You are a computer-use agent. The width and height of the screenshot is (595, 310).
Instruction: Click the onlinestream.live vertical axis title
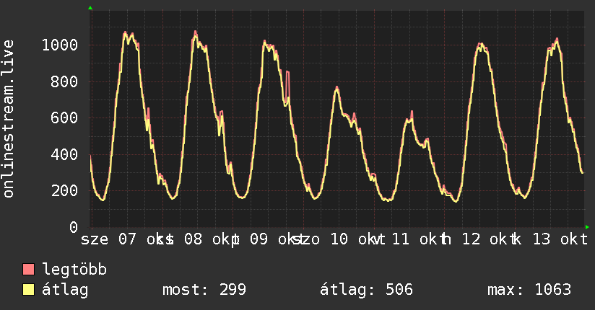[9, 119]
